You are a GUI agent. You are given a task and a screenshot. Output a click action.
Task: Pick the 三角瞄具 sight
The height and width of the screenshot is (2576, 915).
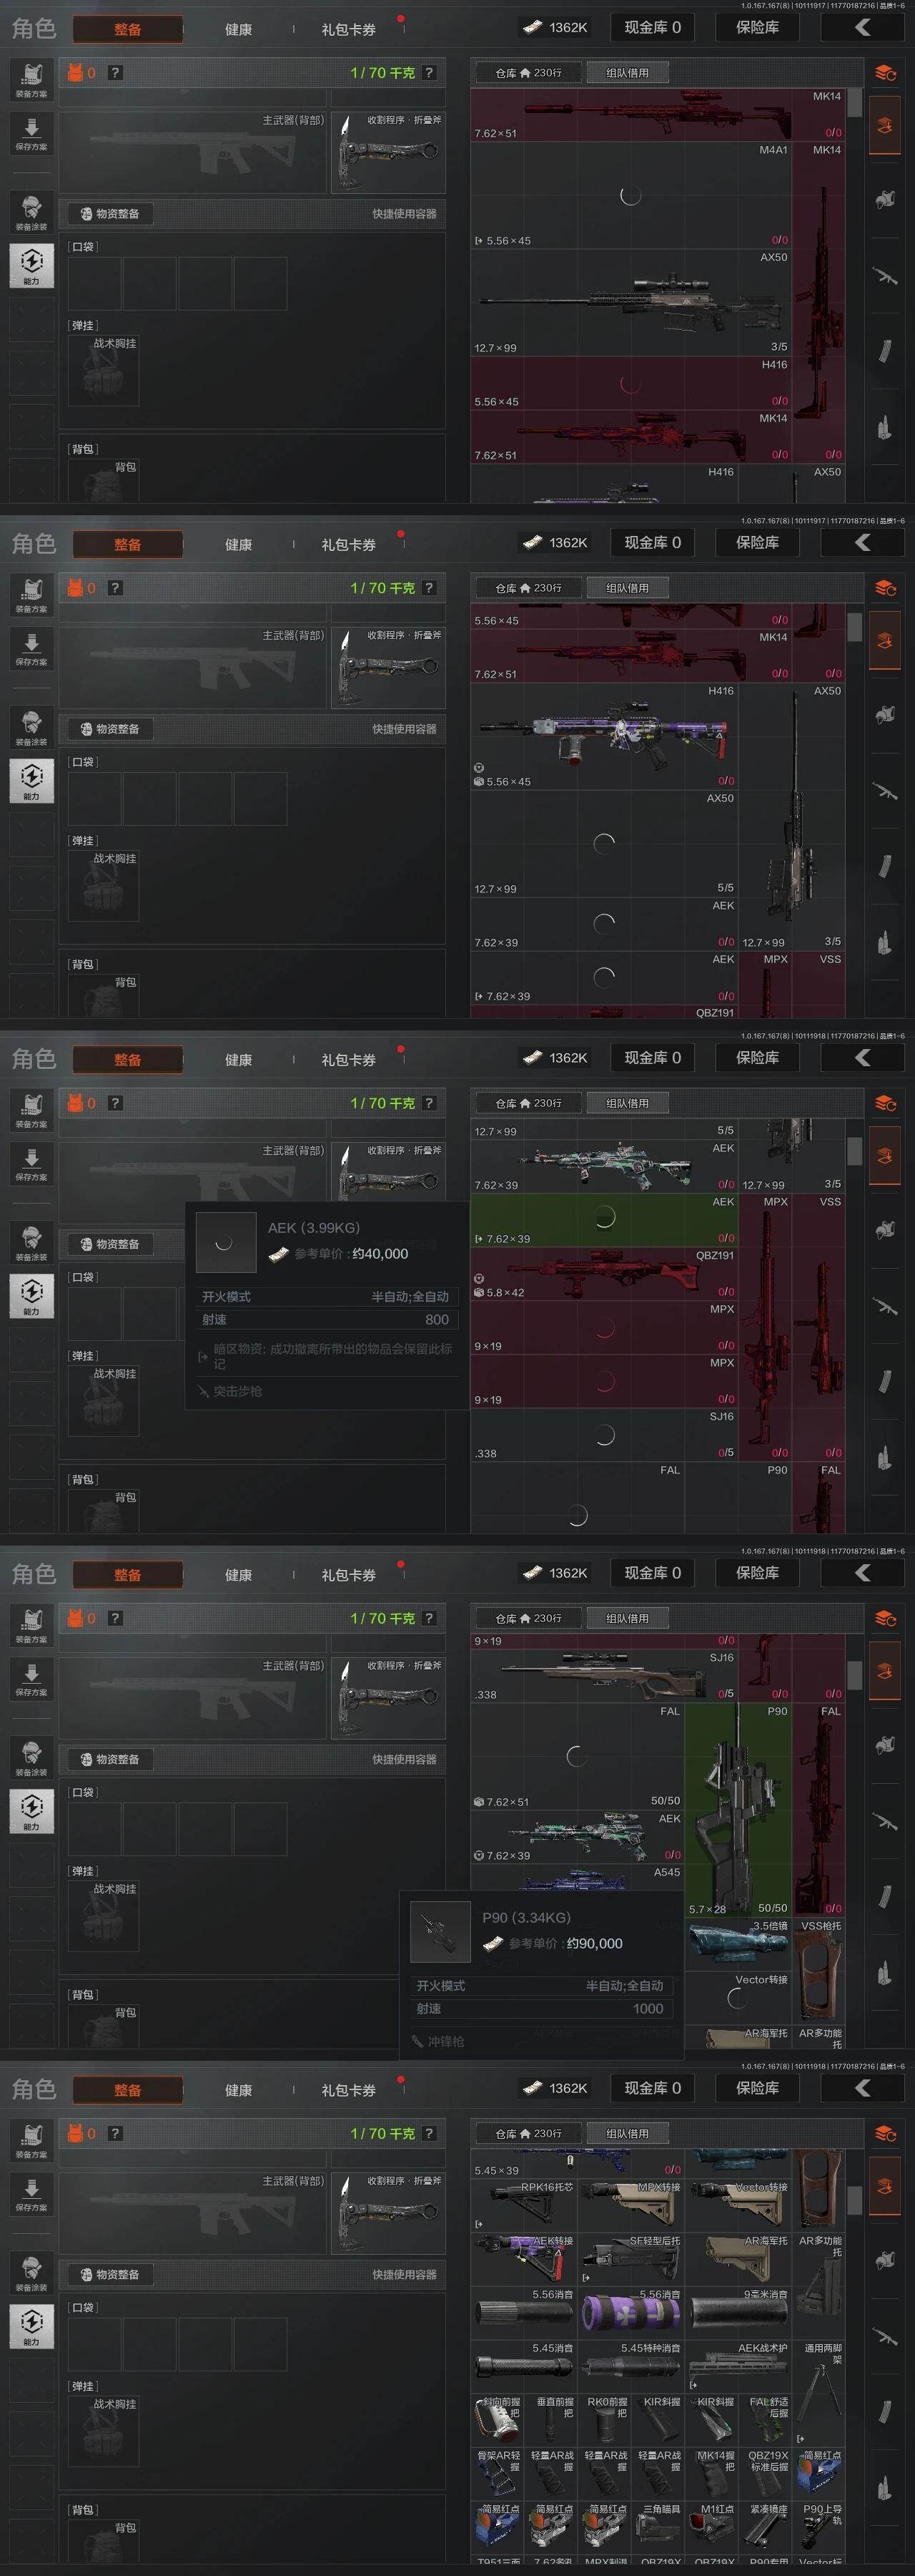[x=659, y=2528]
